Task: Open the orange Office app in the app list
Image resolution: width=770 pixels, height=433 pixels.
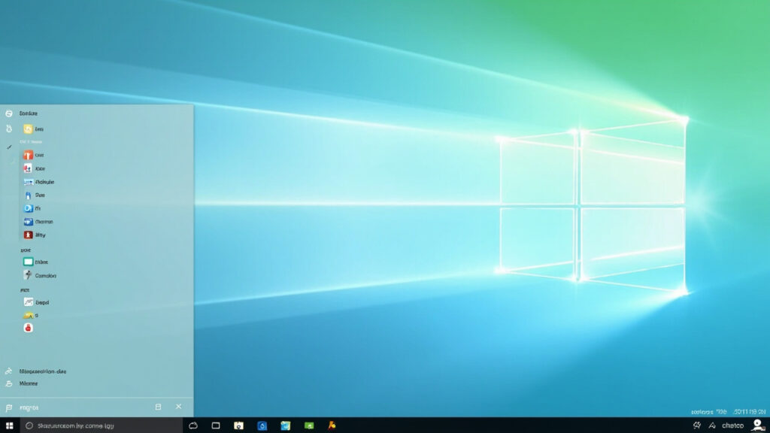Action: tap(29, 155)
